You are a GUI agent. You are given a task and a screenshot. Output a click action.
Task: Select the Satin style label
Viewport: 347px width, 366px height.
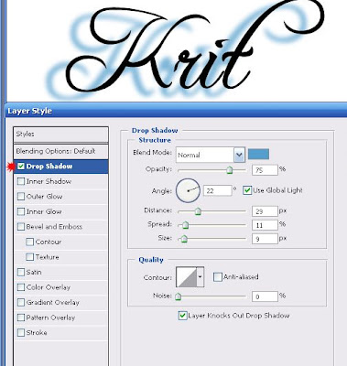tap(34, 272)
